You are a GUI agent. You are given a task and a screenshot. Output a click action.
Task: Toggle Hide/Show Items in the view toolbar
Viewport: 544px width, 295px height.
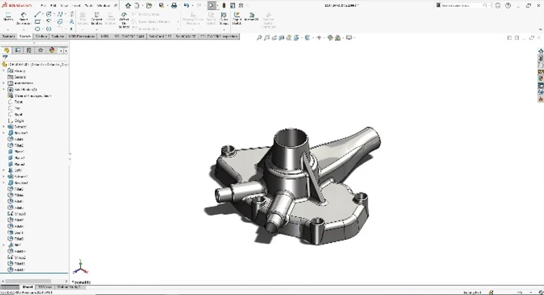[319, 38]
